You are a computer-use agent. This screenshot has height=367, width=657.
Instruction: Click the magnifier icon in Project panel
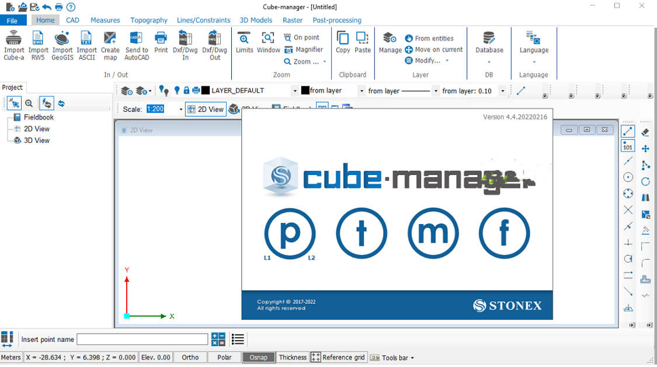pos(29,103)
